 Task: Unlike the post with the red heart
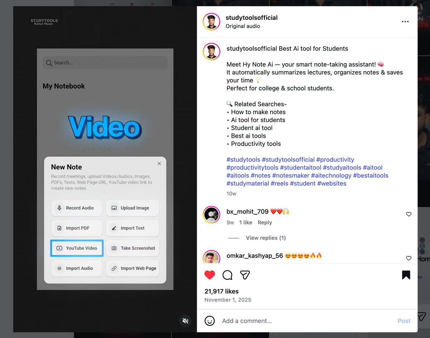coord(210,275)
